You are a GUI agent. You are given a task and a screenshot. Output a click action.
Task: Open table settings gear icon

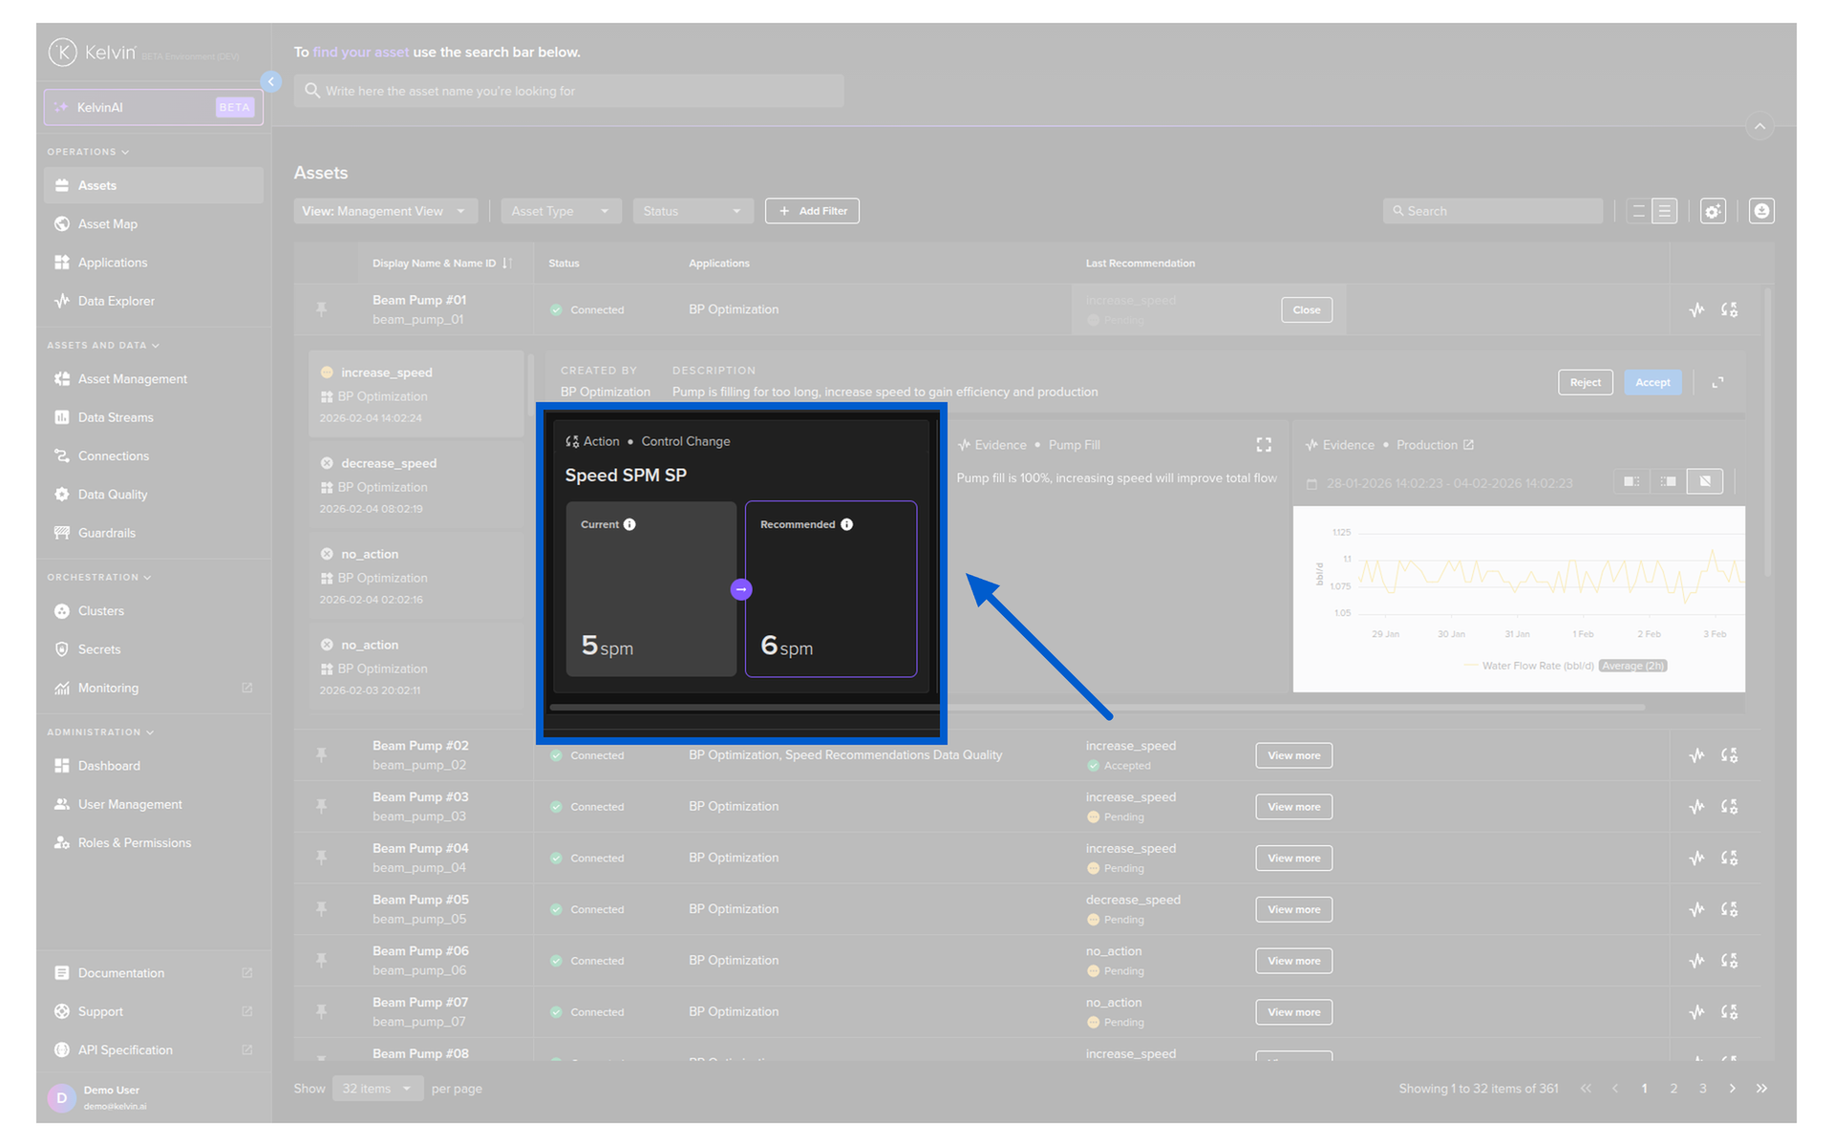1713,211
